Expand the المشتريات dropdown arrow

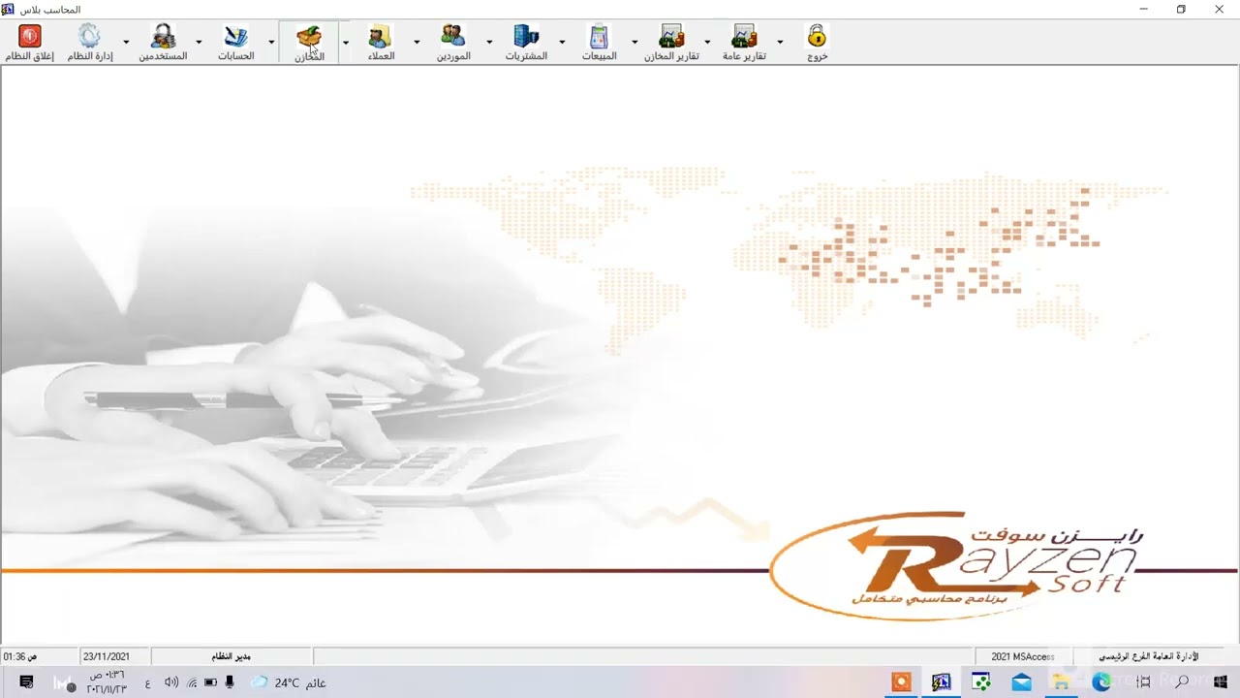click(562, 43)
